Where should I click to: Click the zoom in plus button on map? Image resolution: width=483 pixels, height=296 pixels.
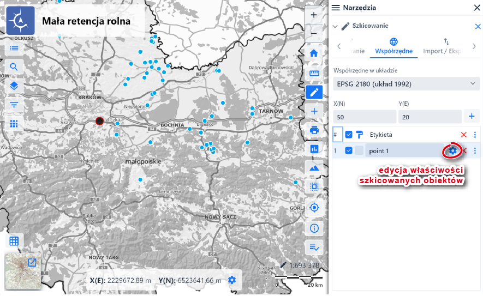click(314, 15)
